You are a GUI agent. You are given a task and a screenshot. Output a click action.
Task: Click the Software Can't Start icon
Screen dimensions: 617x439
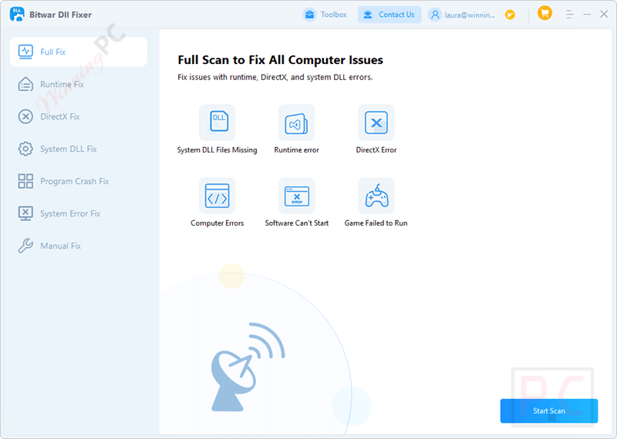click(x=297, y=196)
